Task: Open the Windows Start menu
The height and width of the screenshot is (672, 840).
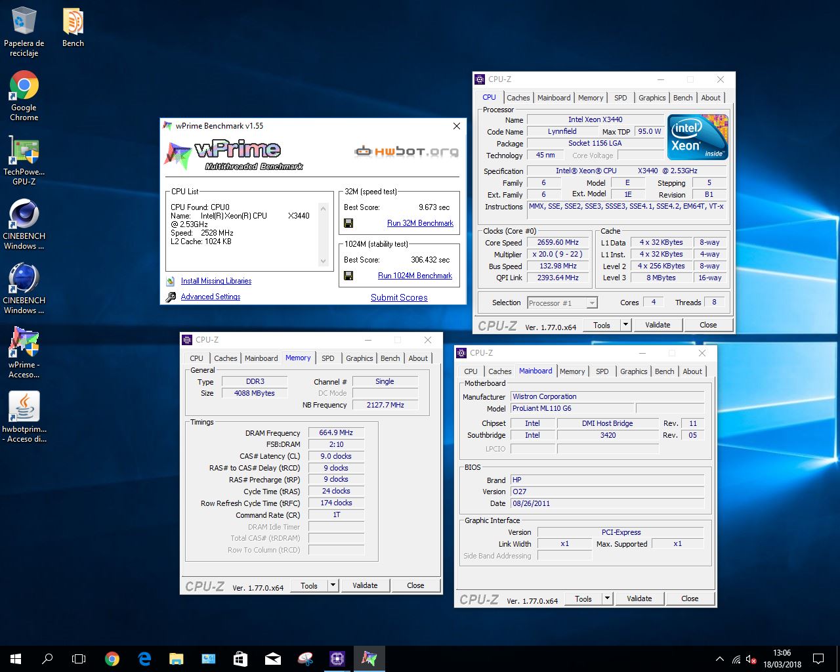Action: (16, 659)
